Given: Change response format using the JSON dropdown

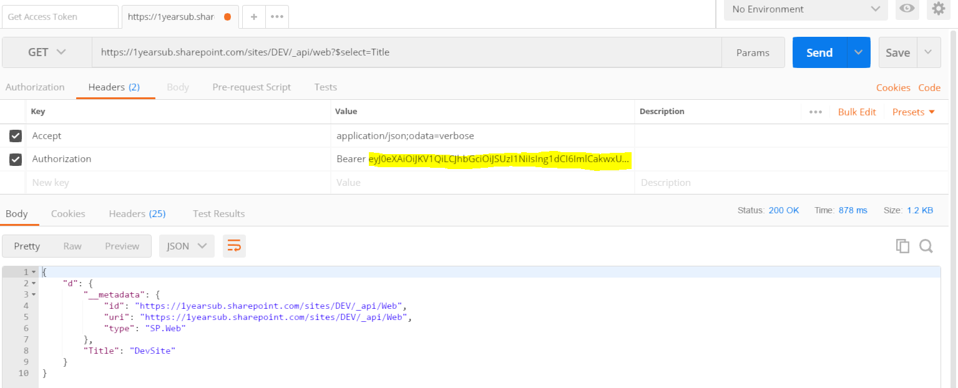Looking at the screenshot, I should [186, 246].
